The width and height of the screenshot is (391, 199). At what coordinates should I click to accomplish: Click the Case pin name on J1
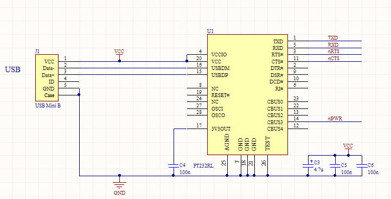(x=49, y=95)
